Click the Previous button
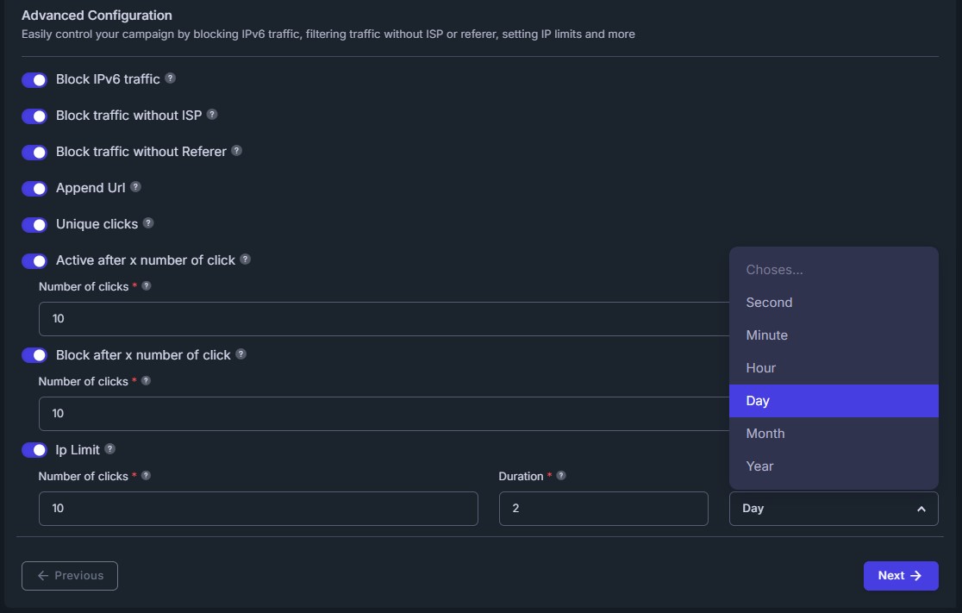 click(70, 576)
